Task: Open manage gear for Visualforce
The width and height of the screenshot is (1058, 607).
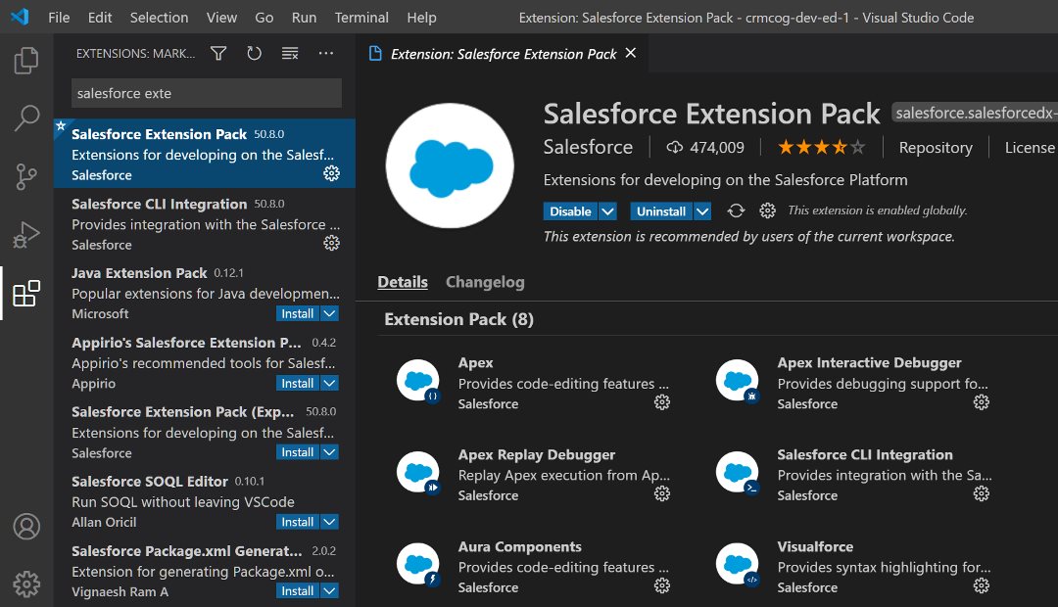Action: (981, 585)
